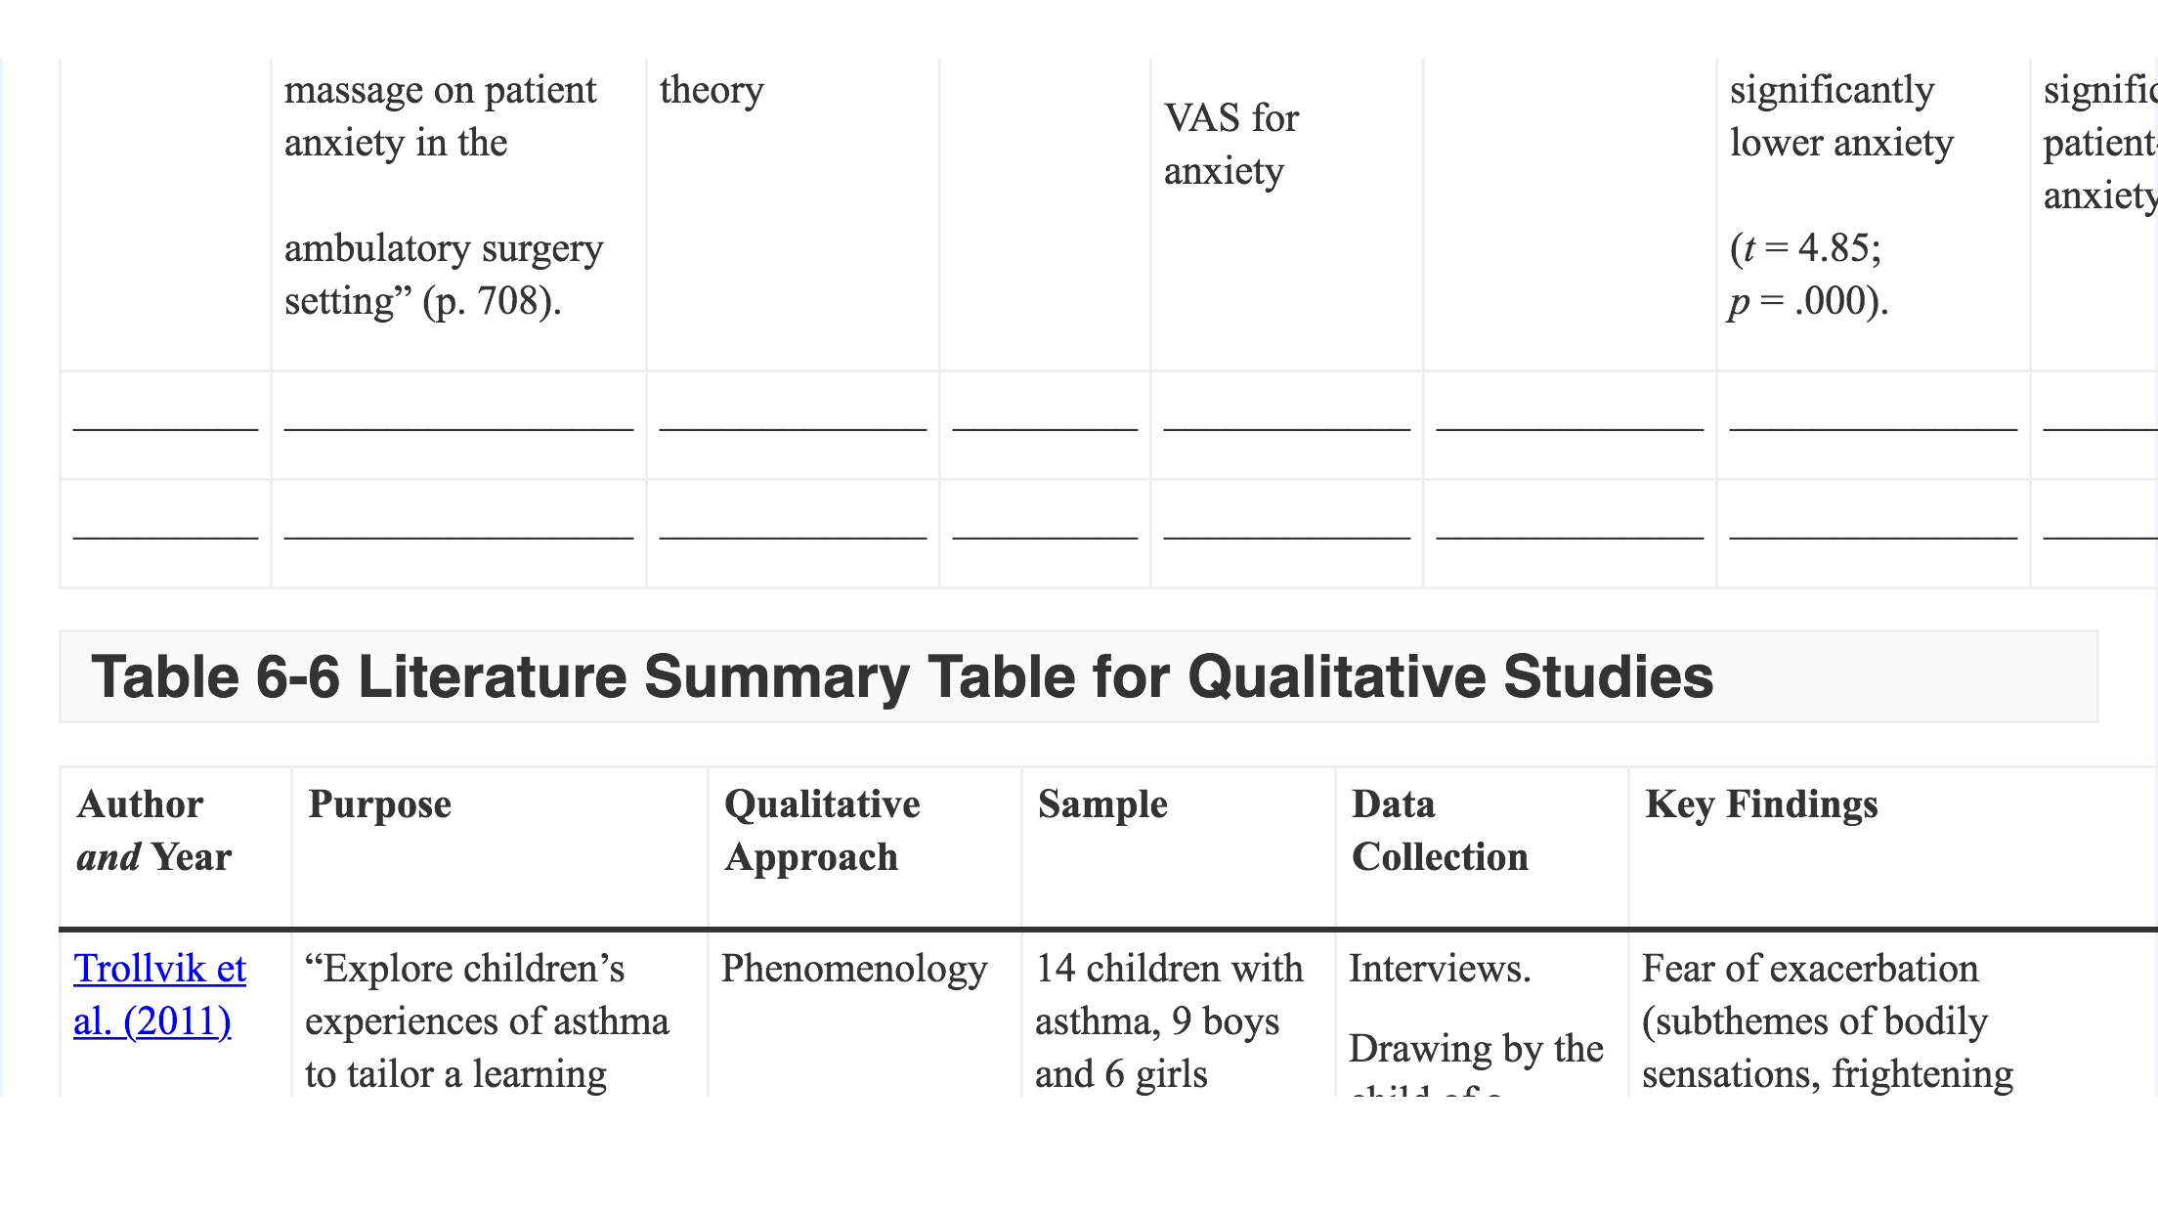Select the Author and Year column header
2158x1214 pixels.
[x=154, y=831]
